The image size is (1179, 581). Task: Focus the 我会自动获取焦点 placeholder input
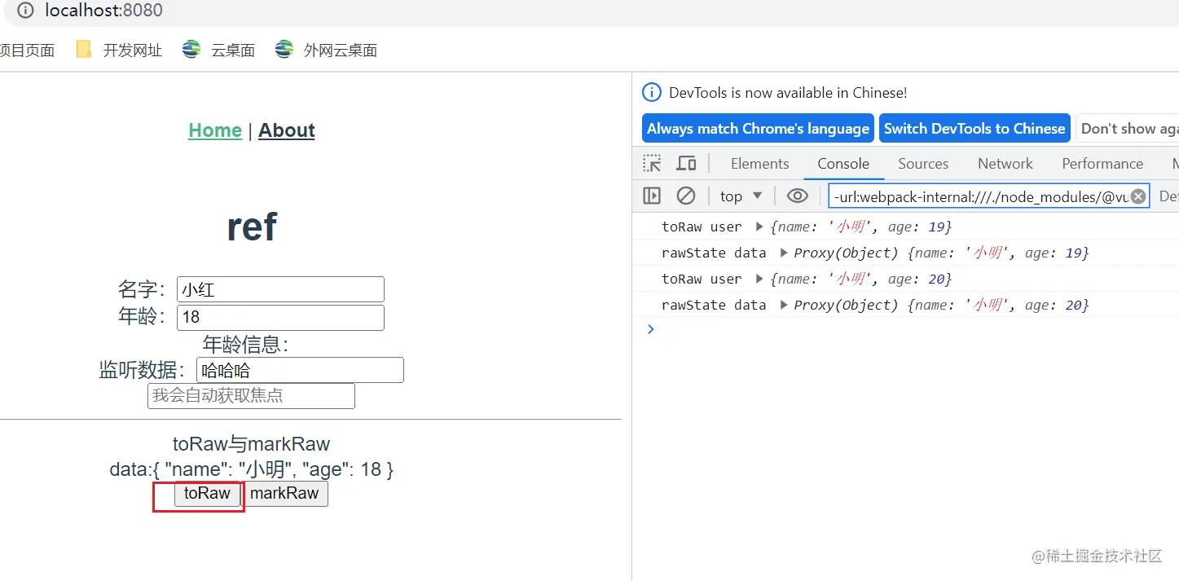click(251, 396)
